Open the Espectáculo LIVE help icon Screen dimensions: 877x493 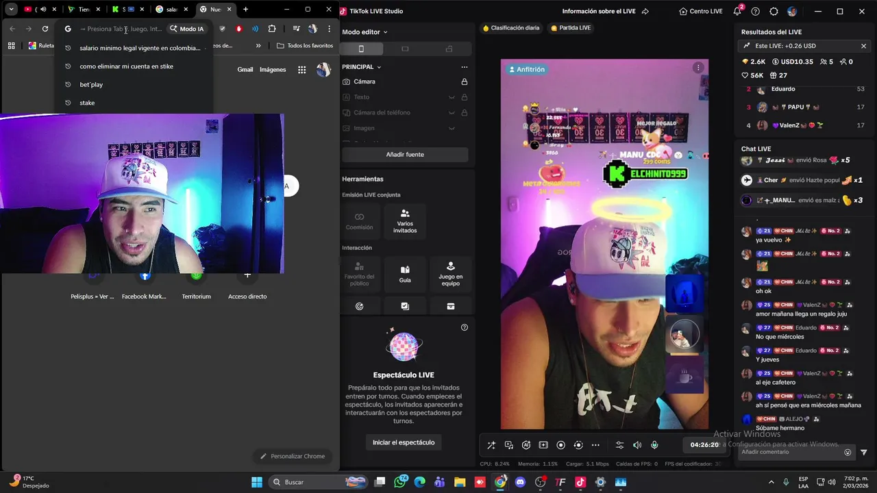point(465,327)
